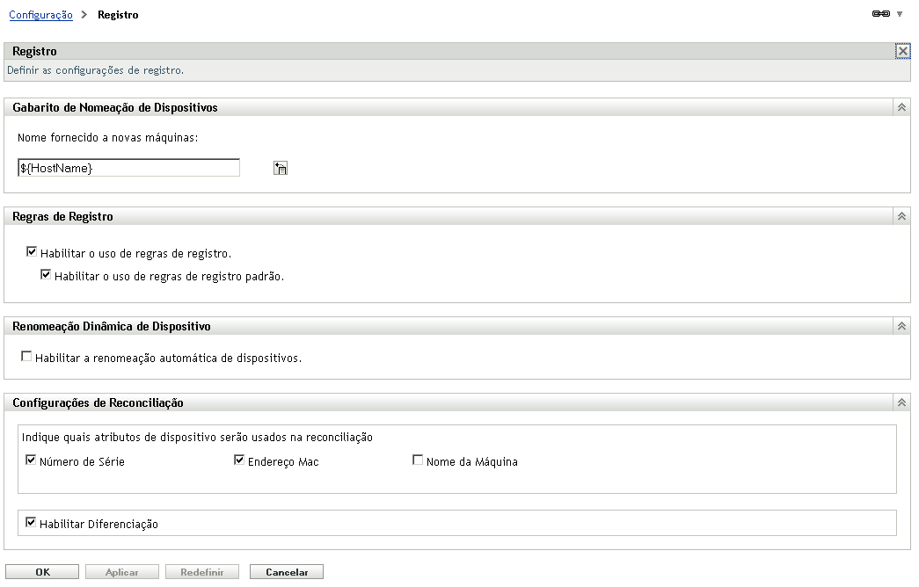Disable Habilitar Diferenciação
Image resolution: width=919 pixels, height=587 pixels.
31,522
